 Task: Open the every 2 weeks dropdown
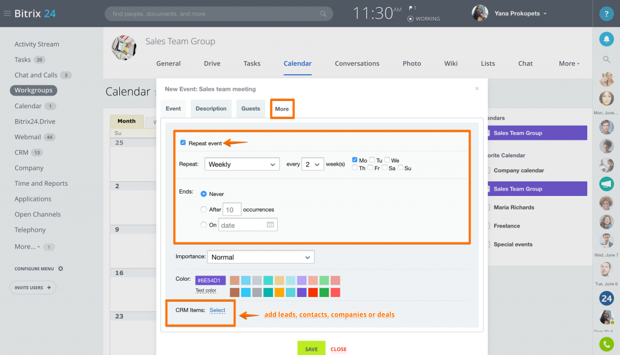(313, 164)
